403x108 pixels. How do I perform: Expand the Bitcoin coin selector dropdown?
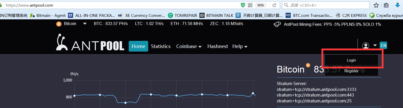[85, 24]
